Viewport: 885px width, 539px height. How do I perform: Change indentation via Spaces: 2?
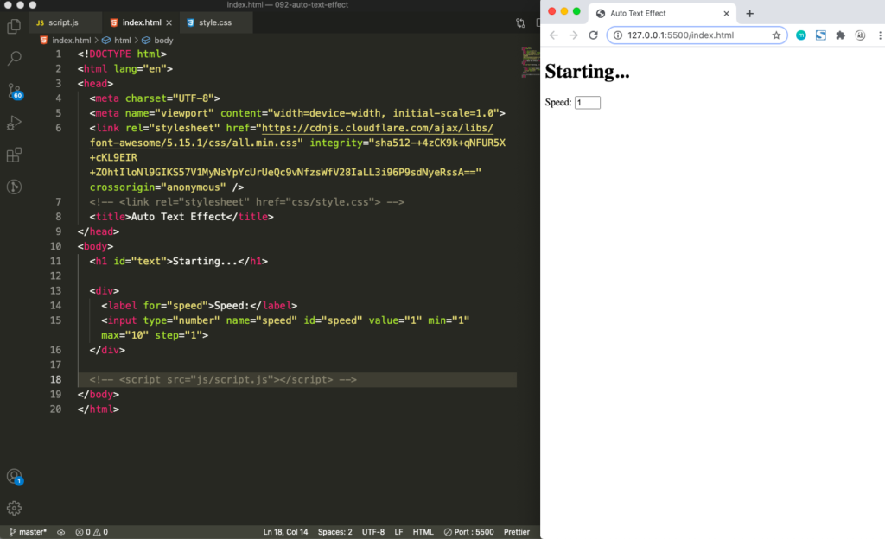[x=334, y=532]
